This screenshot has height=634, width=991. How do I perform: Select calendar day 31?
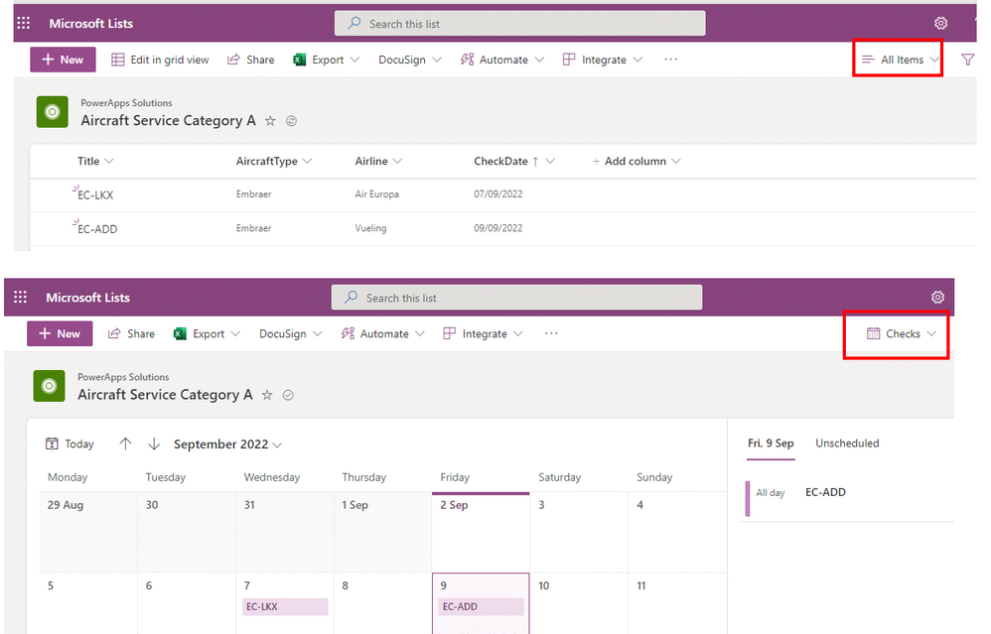285,533
